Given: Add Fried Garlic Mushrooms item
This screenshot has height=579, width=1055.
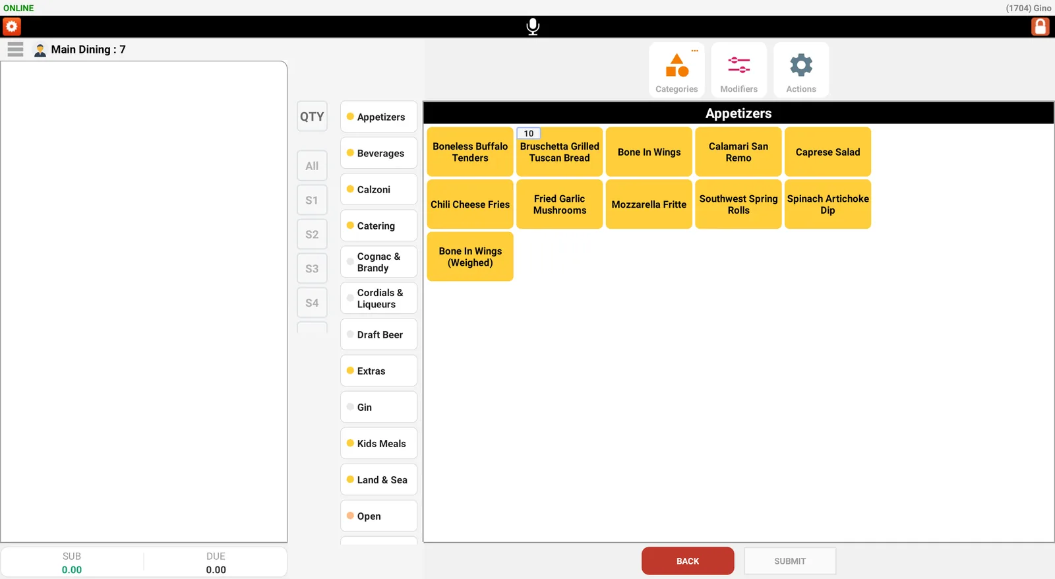Looking at the screenshot, I should (x=559, y=204).
